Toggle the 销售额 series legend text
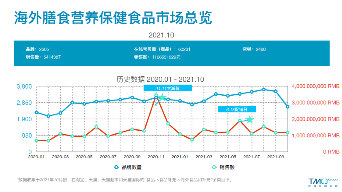The height and width of the screenshot is (192, 342). click(227, 167)
